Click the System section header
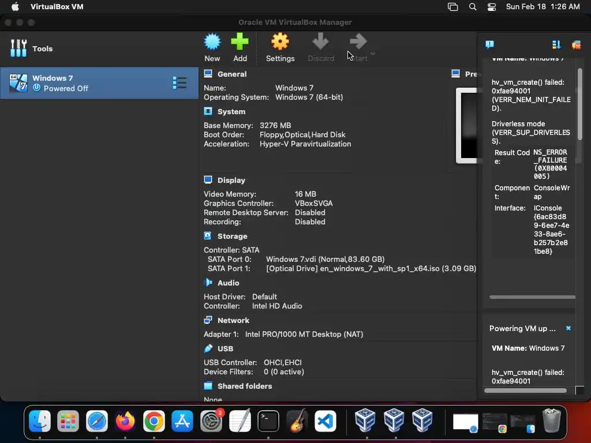Viewport: 591px width, 443px height. (231, 111)
